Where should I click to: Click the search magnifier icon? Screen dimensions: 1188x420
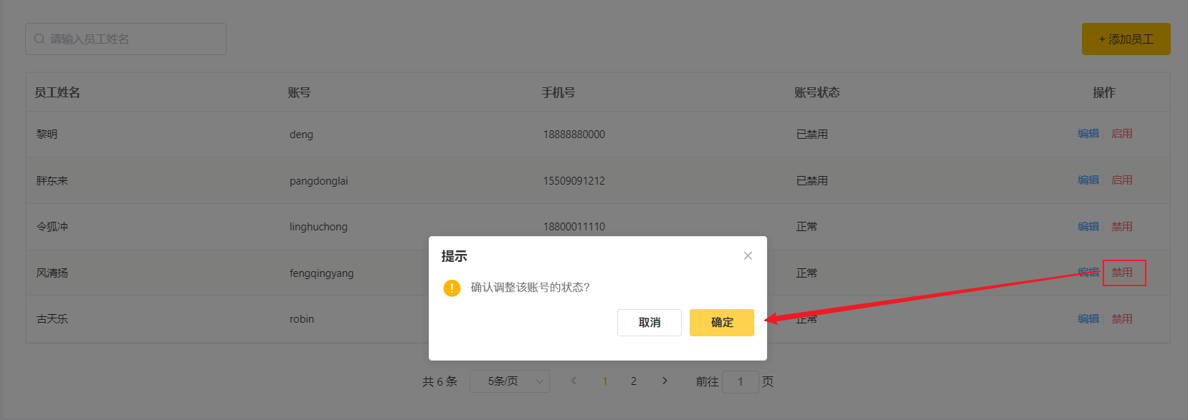39,39
